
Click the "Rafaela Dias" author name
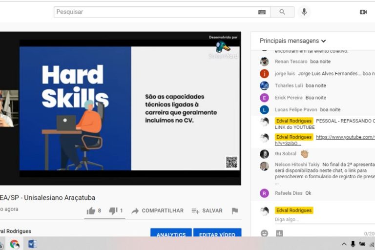289,193
